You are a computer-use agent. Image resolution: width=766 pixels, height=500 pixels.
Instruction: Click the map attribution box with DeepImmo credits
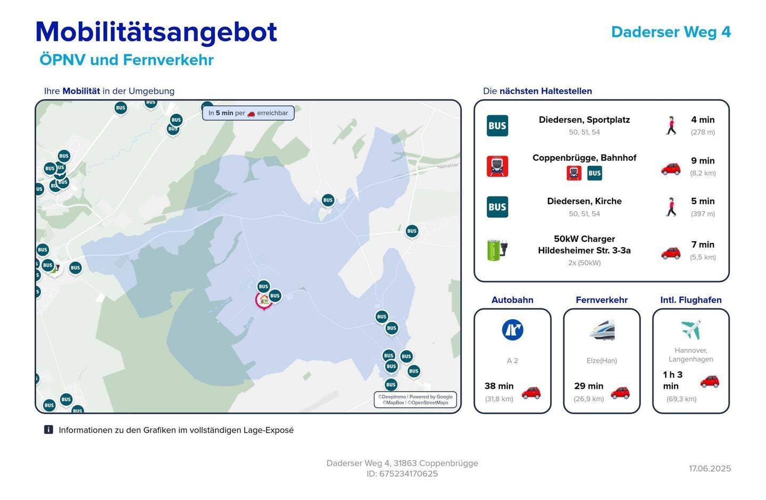click(x=415, y=400)
